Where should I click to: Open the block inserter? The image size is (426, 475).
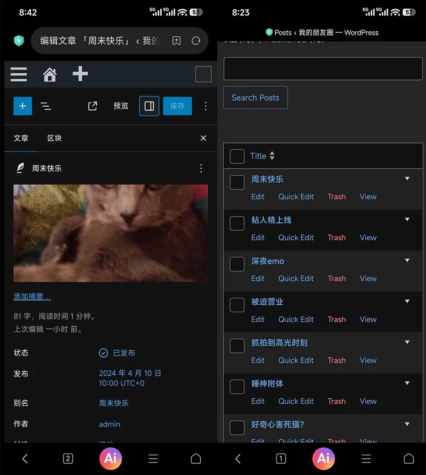(x=23, y=106)
